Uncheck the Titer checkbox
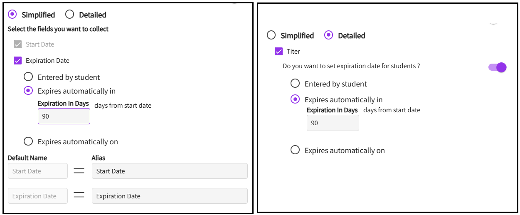The image size is (520, 215). 278,52
